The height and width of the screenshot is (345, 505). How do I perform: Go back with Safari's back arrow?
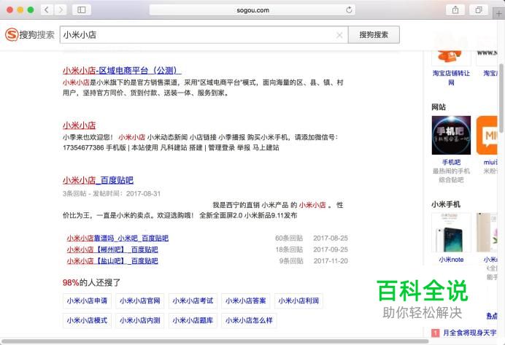click(47, 10)
